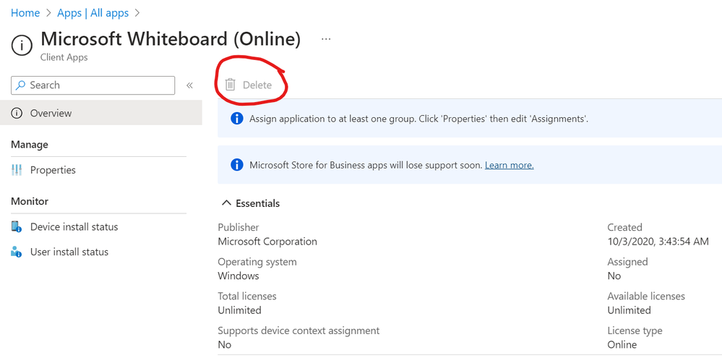This screenshot has width=722, height=358.
Task: Click the Microsoft Whiteboard (Online) page title
Action: pos(171,39)
